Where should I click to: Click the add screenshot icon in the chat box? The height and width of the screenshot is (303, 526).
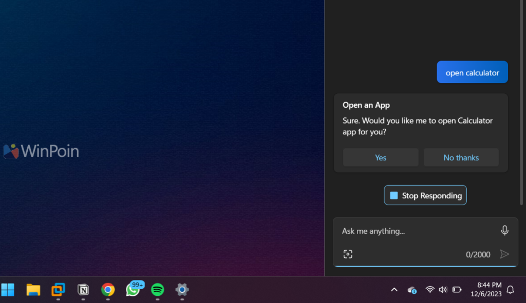(x=348, y=254)
